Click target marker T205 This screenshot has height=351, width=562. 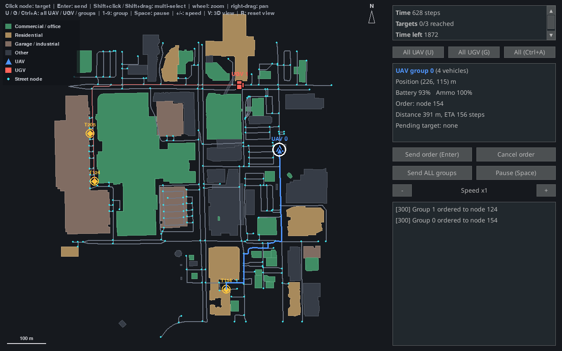pos(90,133)
